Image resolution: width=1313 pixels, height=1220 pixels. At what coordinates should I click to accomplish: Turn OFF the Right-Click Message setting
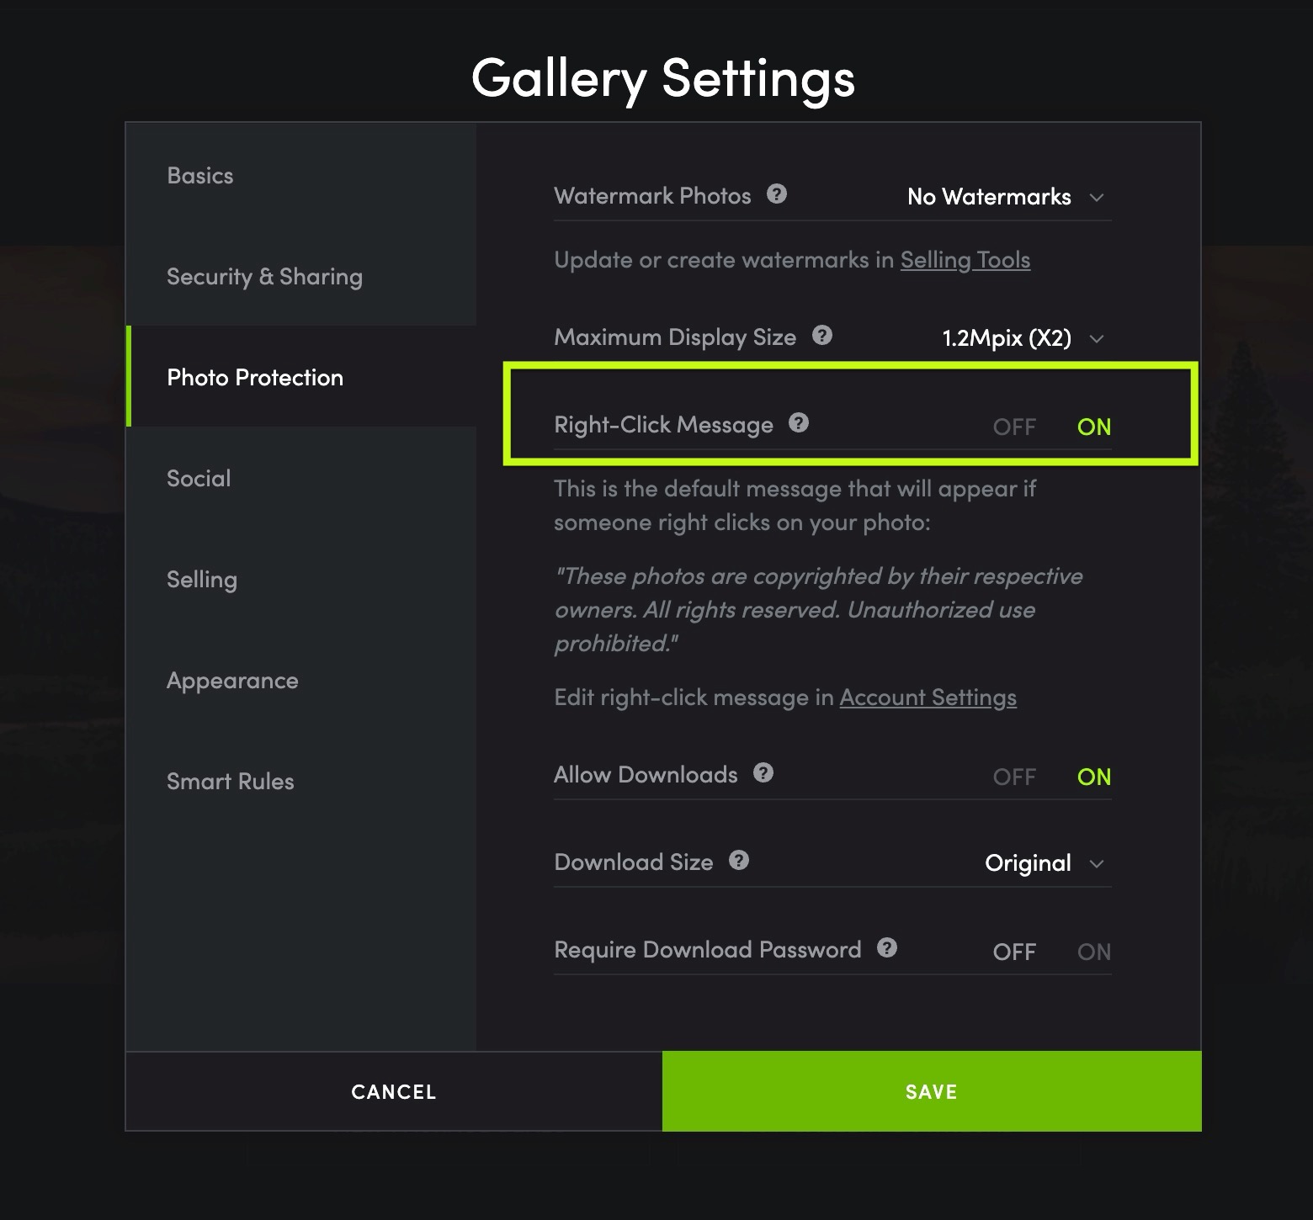(x=1014, y=427)
